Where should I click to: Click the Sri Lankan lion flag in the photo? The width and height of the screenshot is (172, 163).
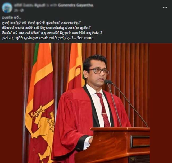[x=40, y=103]
